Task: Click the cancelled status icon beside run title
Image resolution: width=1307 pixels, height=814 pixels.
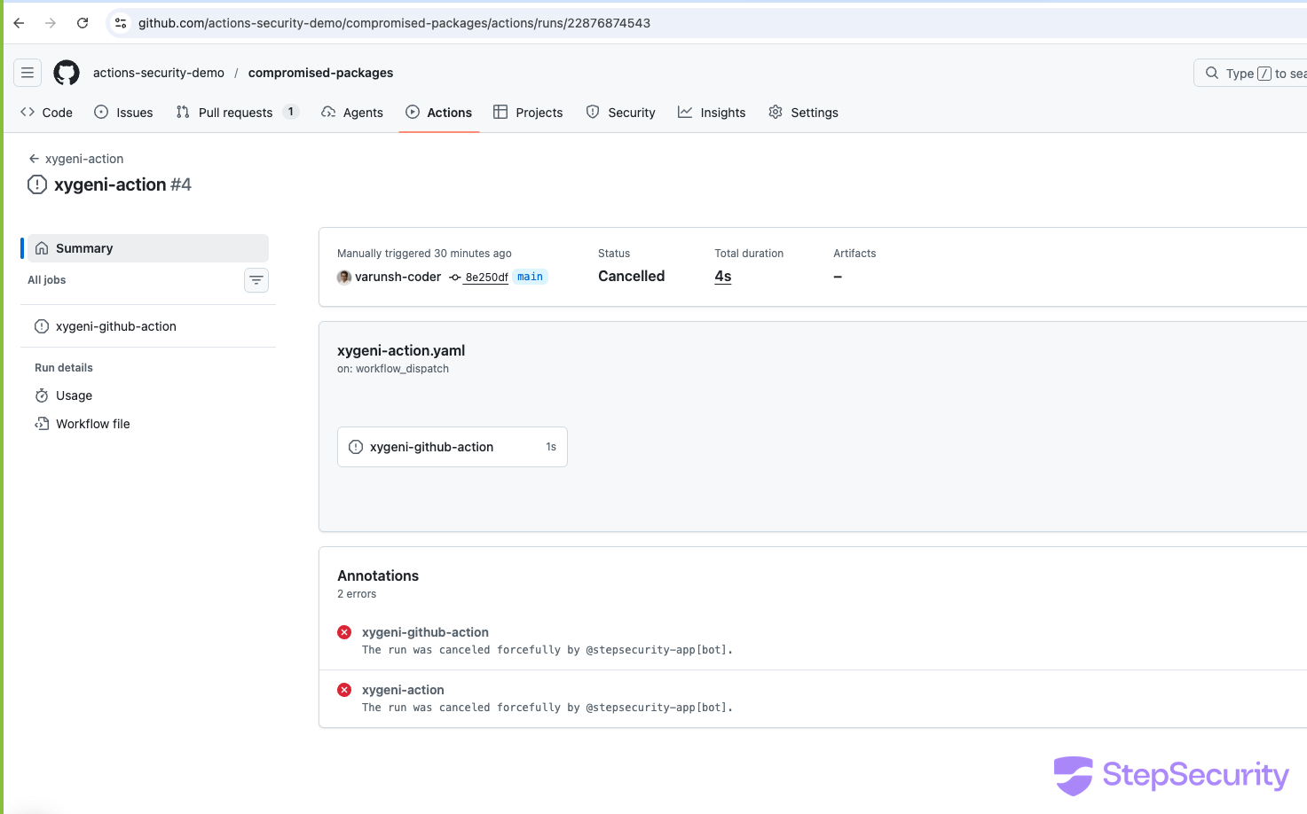Action: 37,184
